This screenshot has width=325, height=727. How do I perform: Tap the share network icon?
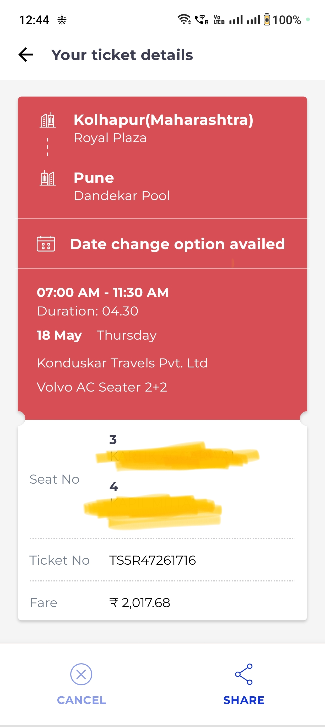(x=244, y=674)
